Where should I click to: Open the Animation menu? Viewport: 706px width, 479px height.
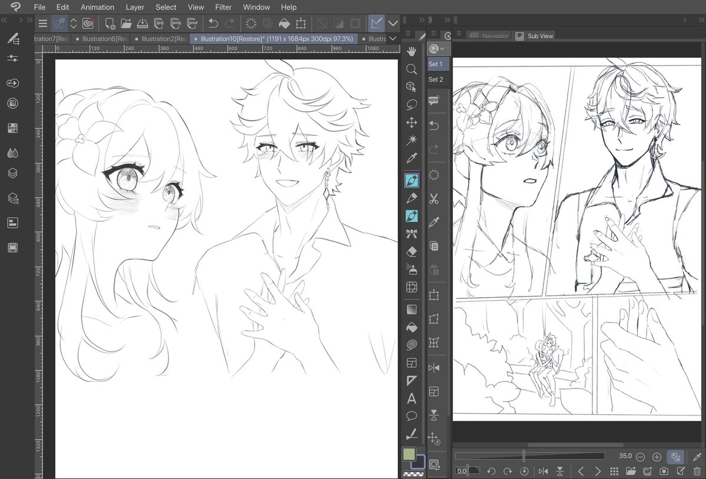point(97,7)
